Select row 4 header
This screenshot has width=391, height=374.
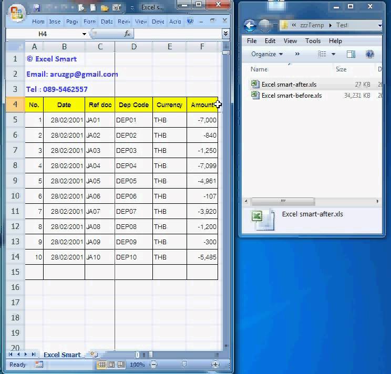pyautogui.click(x=15, y=104)
